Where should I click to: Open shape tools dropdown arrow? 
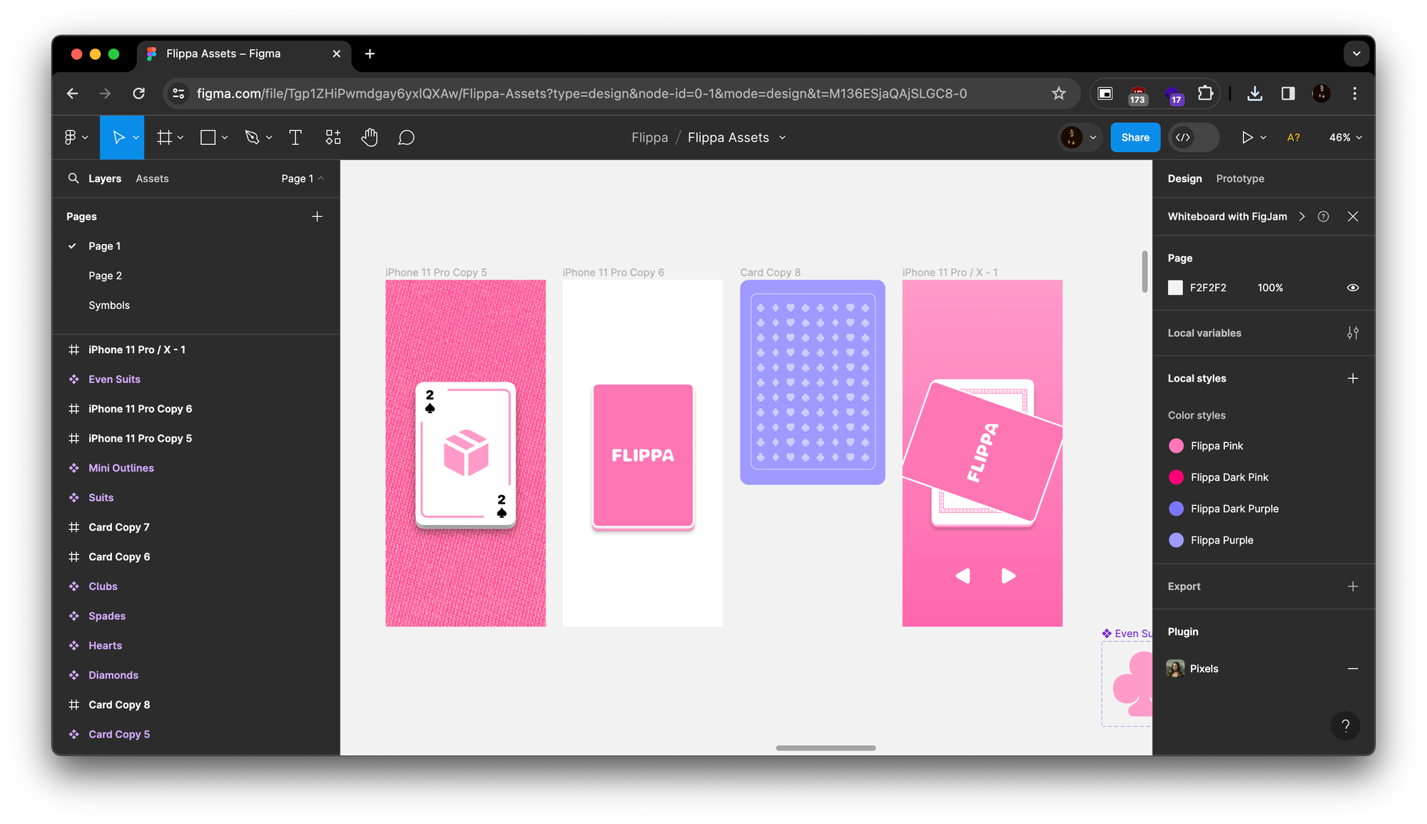[224, 138]
